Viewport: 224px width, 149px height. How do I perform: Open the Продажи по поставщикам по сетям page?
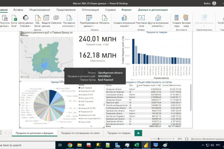(80, 133)
